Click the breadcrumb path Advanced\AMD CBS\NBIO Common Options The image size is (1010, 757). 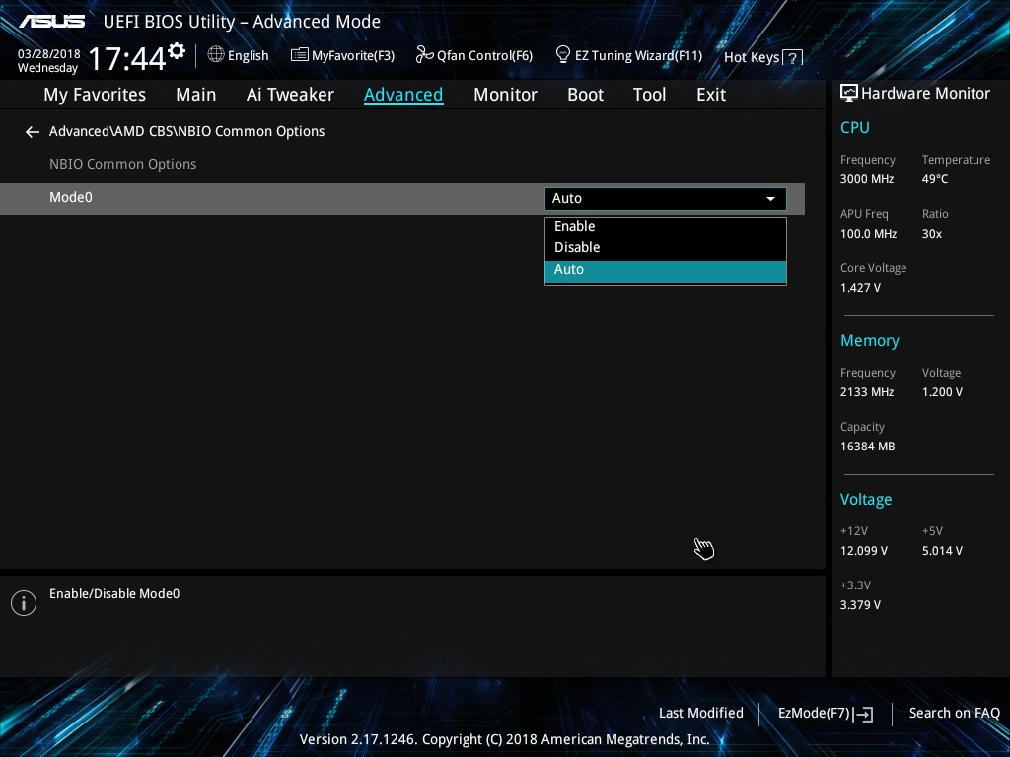click(x=186, y=131)
